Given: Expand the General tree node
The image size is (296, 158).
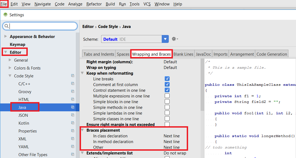Looking at the screenshot, I should (x=10, y=60).
